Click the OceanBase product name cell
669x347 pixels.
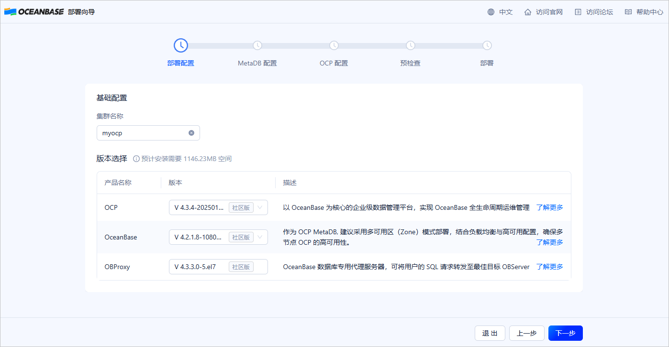coord(121,237)
